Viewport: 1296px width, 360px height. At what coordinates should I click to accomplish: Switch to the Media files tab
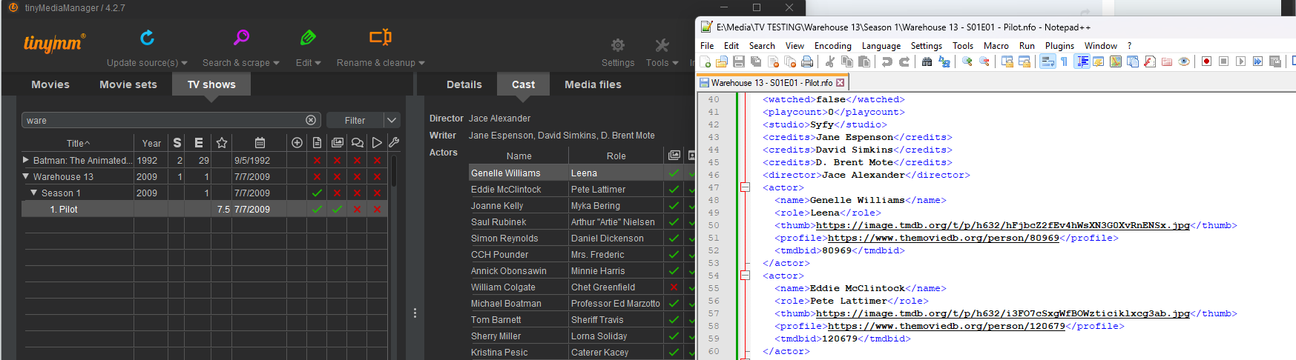pyautogui.click(x=593, y=84)
